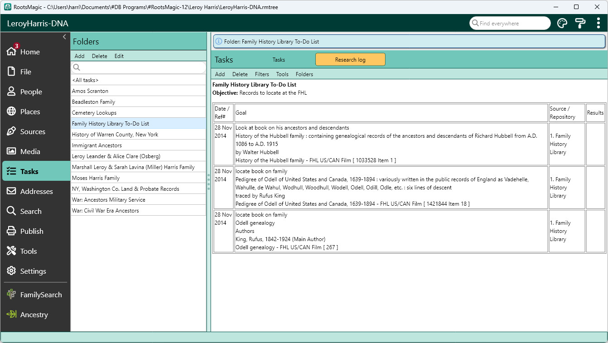608x343 pixels.
Task: Click Add in the Folders toolbar
Action: pos(79,56)
